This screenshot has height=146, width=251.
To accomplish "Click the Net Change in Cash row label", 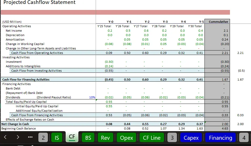I will click(x=15, y=124).
